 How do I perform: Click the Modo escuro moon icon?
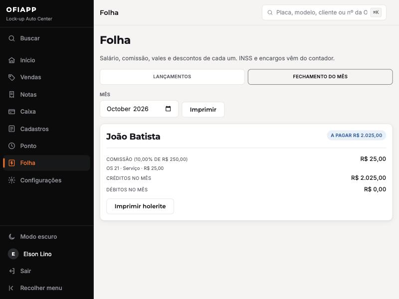tap(11, 237)
